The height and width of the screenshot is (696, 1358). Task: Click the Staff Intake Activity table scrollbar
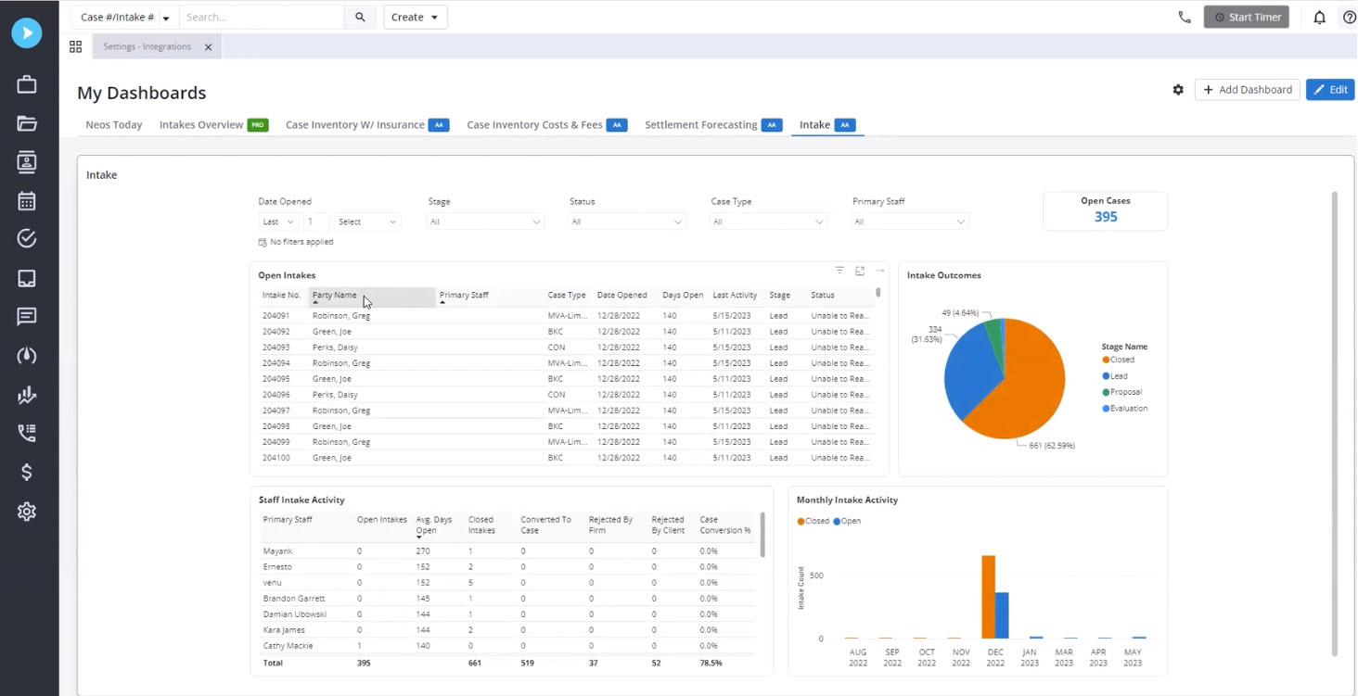pos(762,535)
